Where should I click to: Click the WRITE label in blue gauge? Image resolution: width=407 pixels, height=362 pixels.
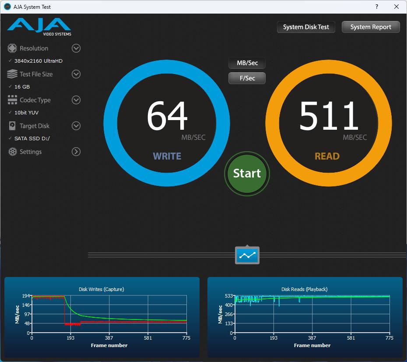[x=167, y=156]
